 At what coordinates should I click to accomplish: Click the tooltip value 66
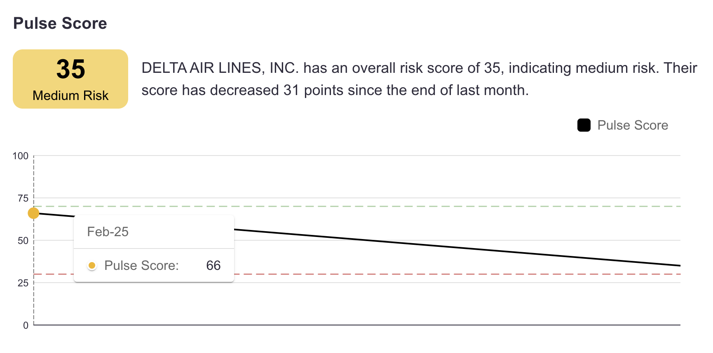(x=213, y=265)
